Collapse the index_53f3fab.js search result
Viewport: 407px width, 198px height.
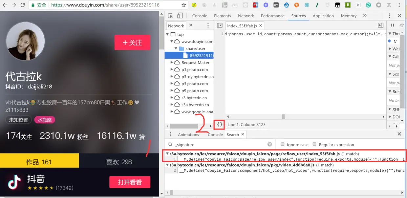(167, 153)
